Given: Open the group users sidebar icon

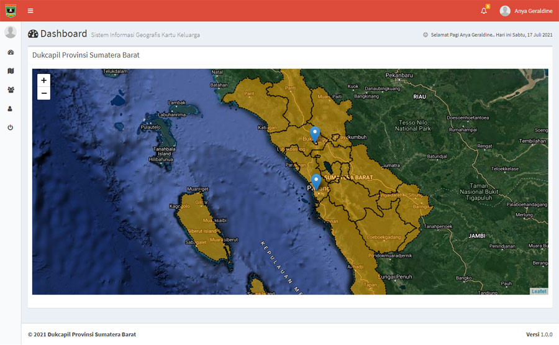Looking at the screenshot, I should 11,90.
